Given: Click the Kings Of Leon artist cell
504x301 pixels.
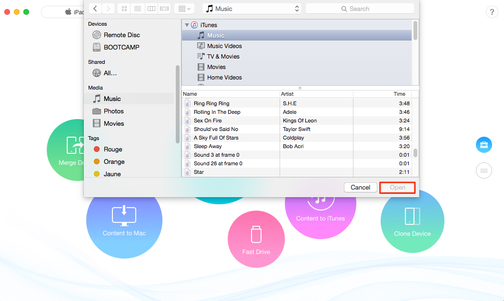Looking at the screenshot, I should [x=300, y=120].
